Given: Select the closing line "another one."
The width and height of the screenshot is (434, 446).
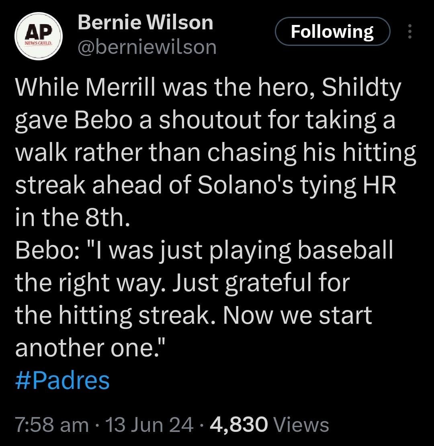Looking at the screenshot, I should [x=90, y=348].
